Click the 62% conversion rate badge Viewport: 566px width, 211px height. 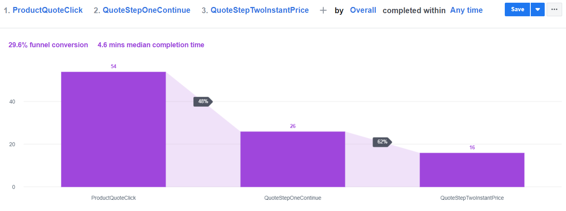[382, 142]
